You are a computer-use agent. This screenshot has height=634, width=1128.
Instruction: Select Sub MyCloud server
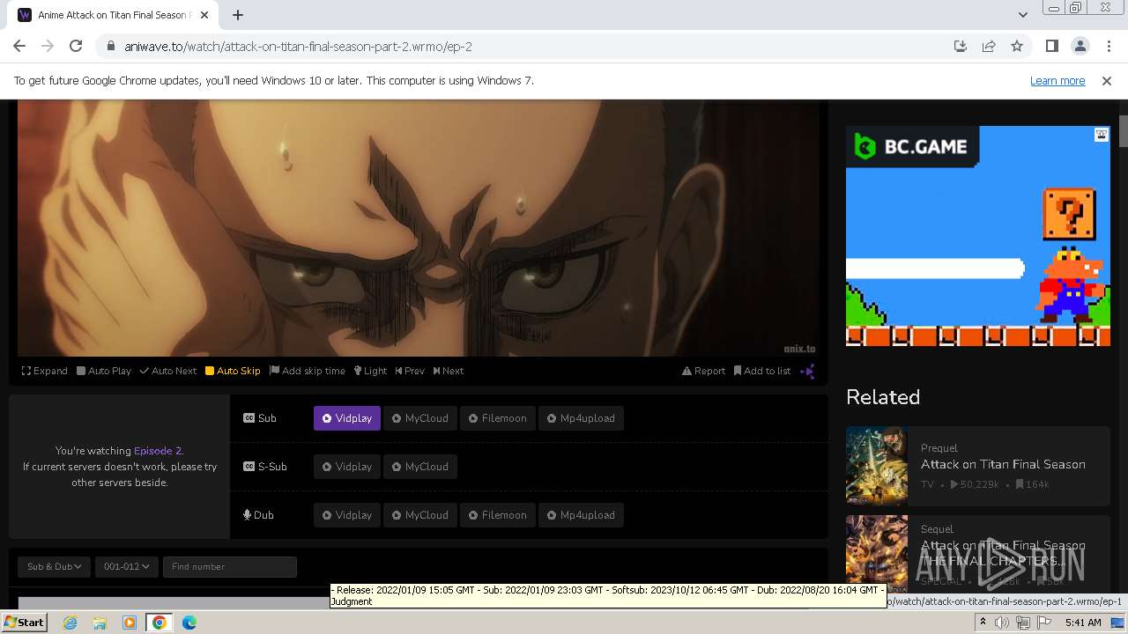(420, 418)
